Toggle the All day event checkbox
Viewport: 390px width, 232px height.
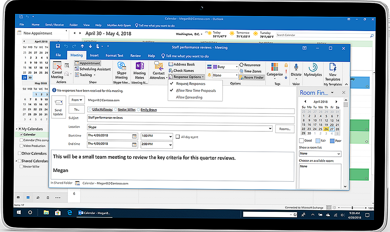(x=178, y=137)
